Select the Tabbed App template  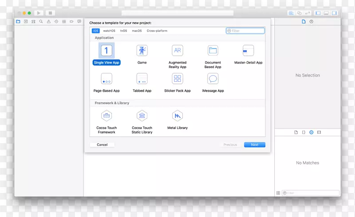point(142,82)
